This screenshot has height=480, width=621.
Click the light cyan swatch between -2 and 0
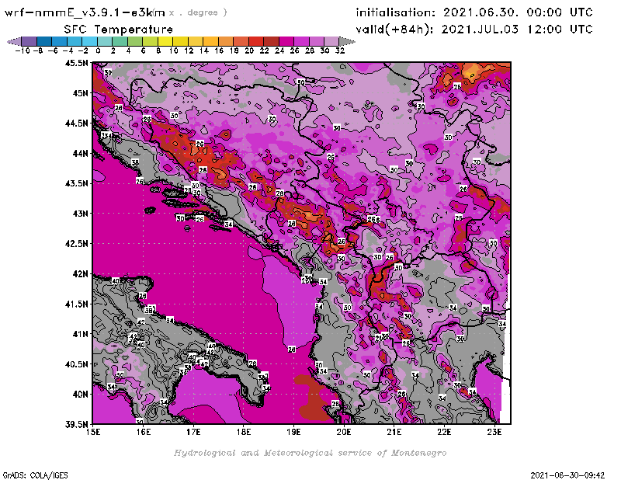[x=89, y=41]
